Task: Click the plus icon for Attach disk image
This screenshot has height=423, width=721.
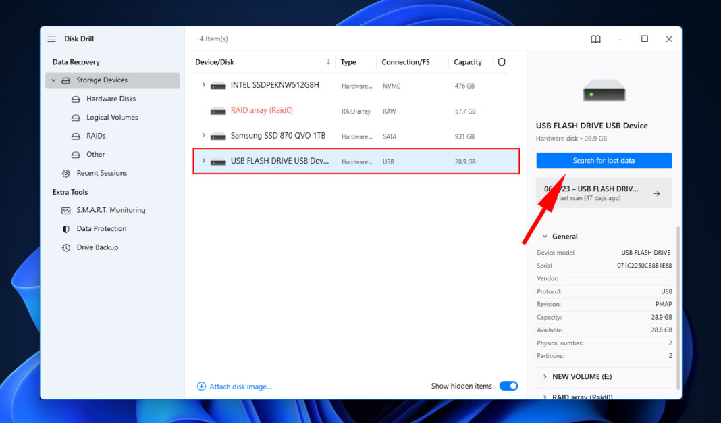Action: pos(201,387)
